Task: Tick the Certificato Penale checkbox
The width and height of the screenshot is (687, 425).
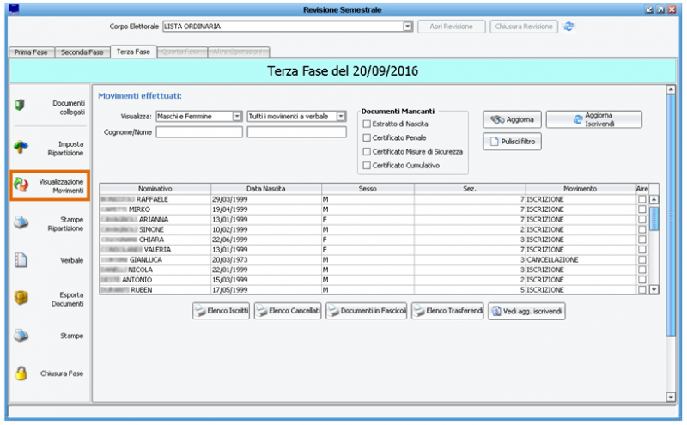Action: pos(367,137)
